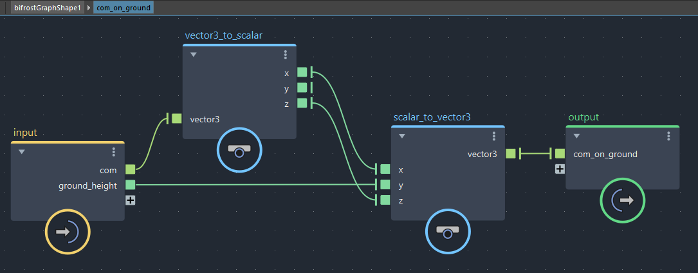The width and height of the screenshot is (698, 273).
Task: Collapse the scalar_to_vector3 node with its triangle
Action: pos(402,136)
